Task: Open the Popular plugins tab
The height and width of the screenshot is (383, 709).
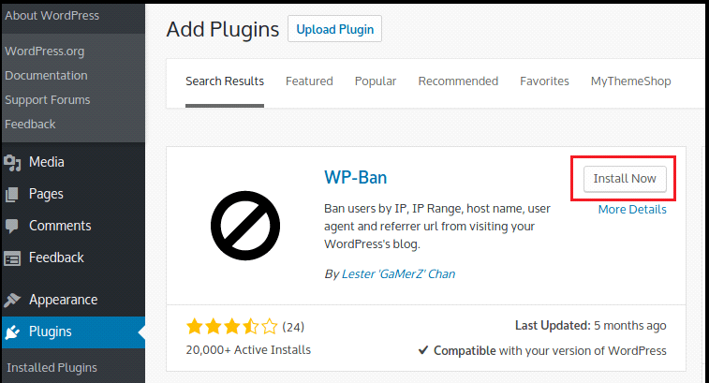Action: pyautogui.click(x=376, y=81)
